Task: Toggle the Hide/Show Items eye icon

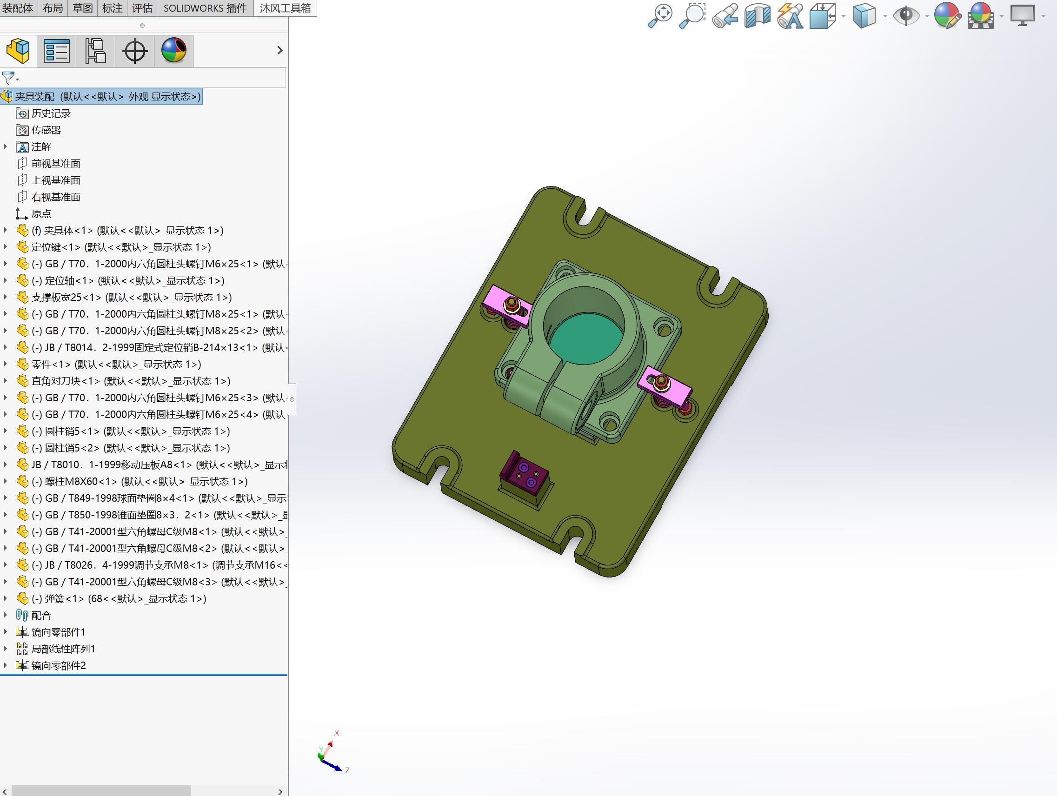Action: (906, 16)
